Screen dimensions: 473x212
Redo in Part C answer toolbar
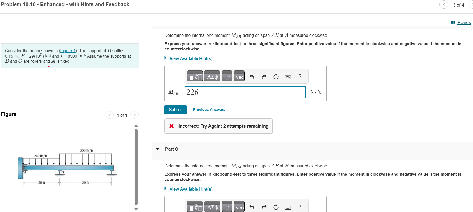coord(264,207)
